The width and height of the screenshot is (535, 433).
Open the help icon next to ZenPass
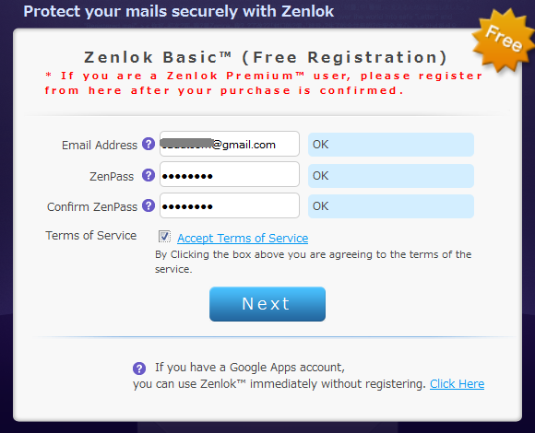pyautogui.click(x=149, y=175)
